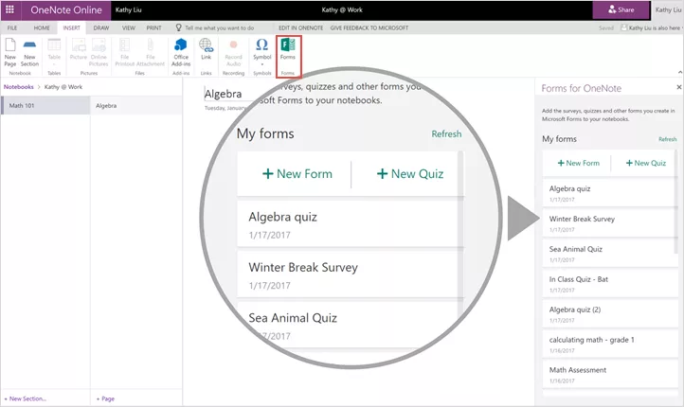Choose the File Attachment tool
The width and height of the screenshot is (684, 407).
(x=151, y=52)
